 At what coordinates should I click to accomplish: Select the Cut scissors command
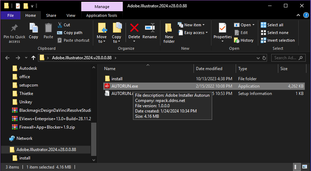pyautogui.click(x=64, y=25)
